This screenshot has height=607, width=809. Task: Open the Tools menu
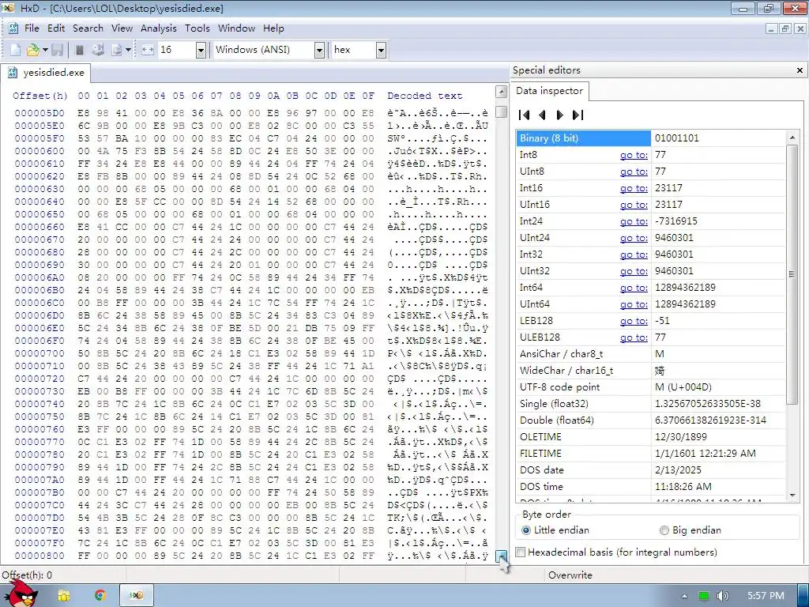197,28
